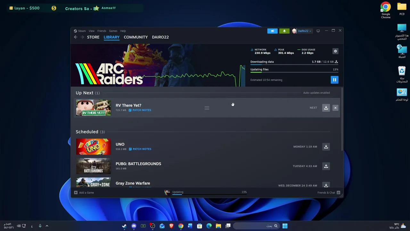The height and width of the screenshot is (231, 410).
Task: Open the STORE tab
Action: pyautogui.click(x=93, y=37)
